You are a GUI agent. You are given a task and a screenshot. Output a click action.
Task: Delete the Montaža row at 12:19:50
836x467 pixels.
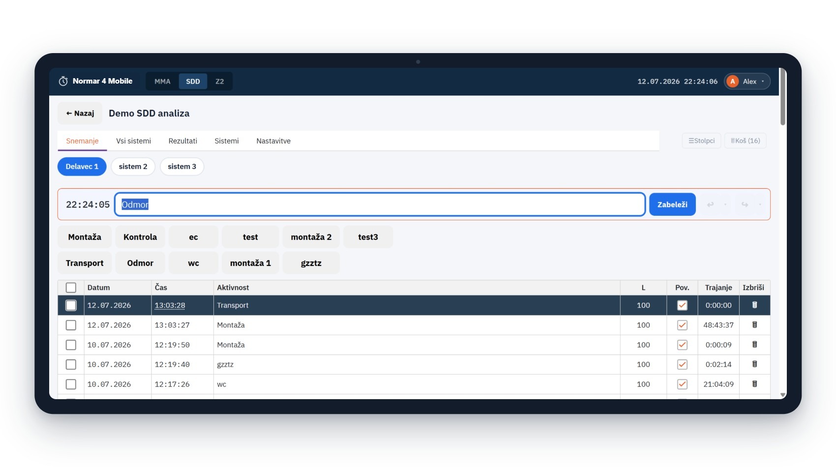click(x=754, y=345)
